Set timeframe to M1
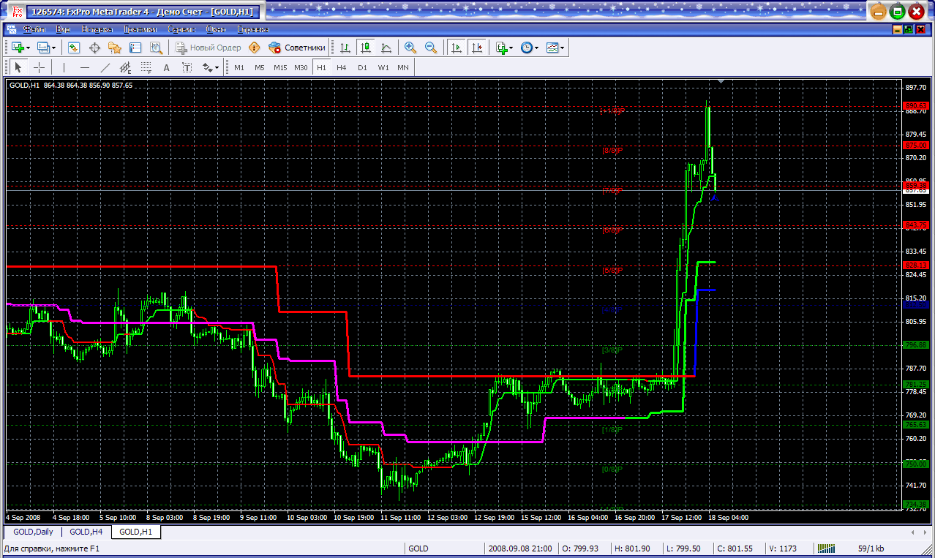Screen dimensions: 935x558 click(239, 67)
